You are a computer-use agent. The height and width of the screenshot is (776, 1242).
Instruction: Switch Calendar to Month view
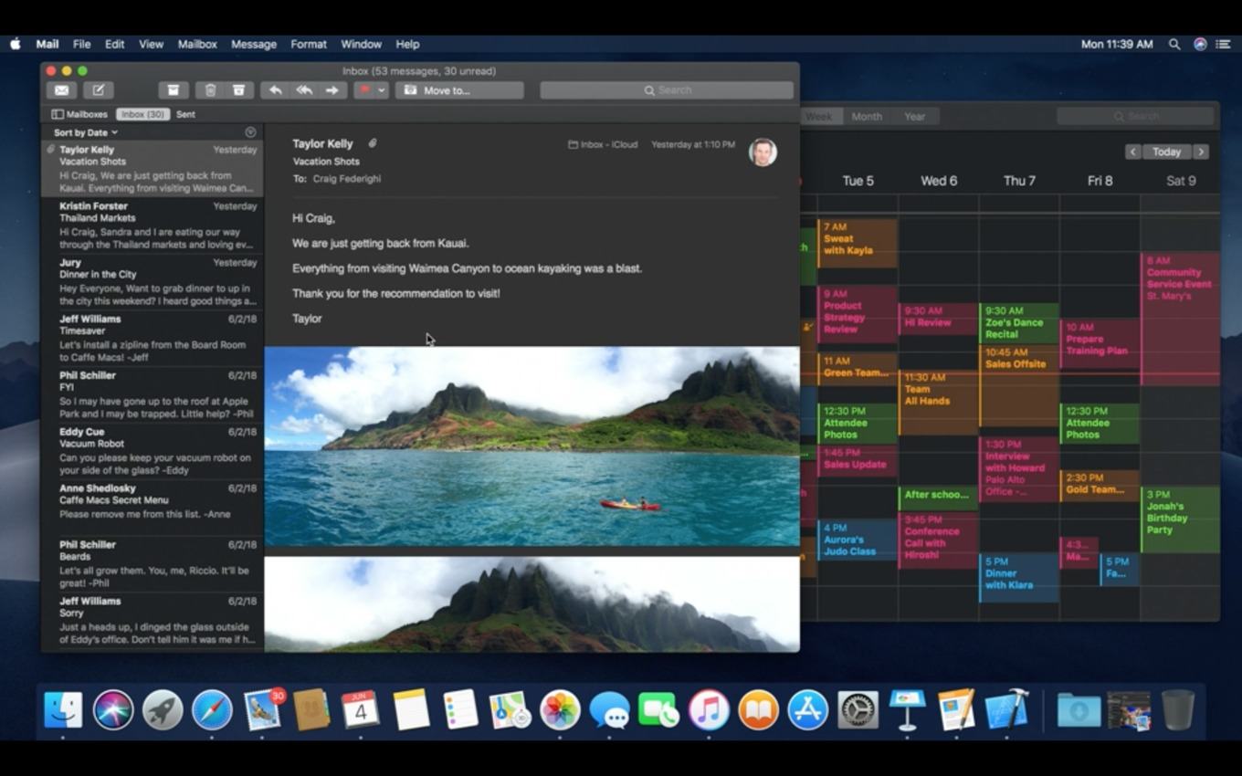[867, 116]
